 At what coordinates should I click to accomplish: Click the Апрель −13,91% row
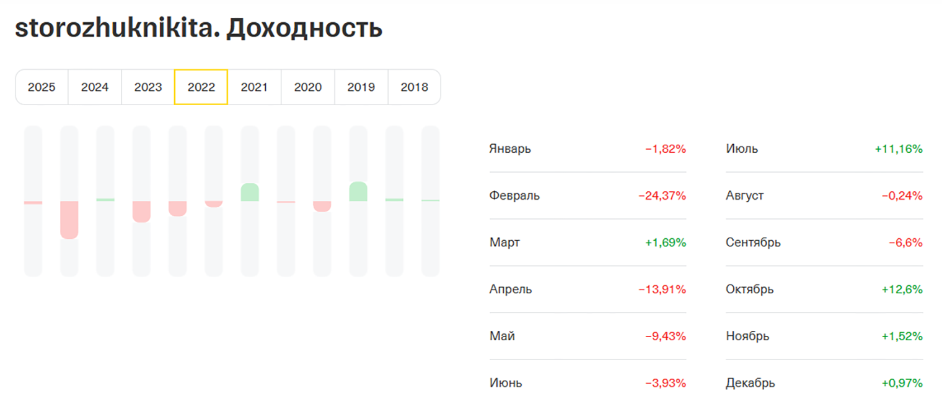(588, 290)
